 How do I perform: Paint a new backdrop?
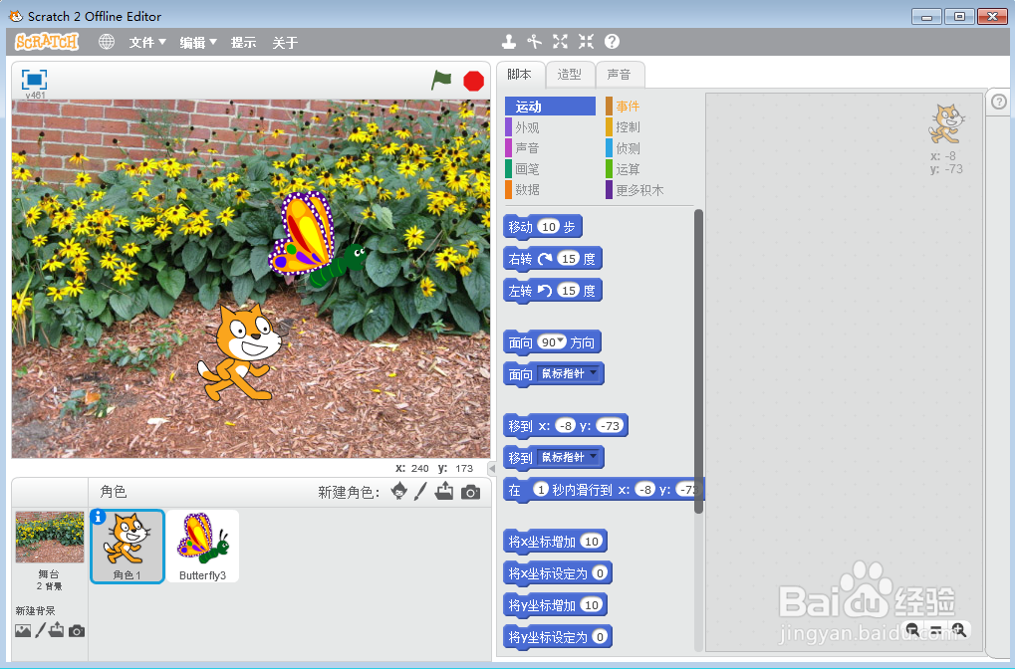pos(40,630)
